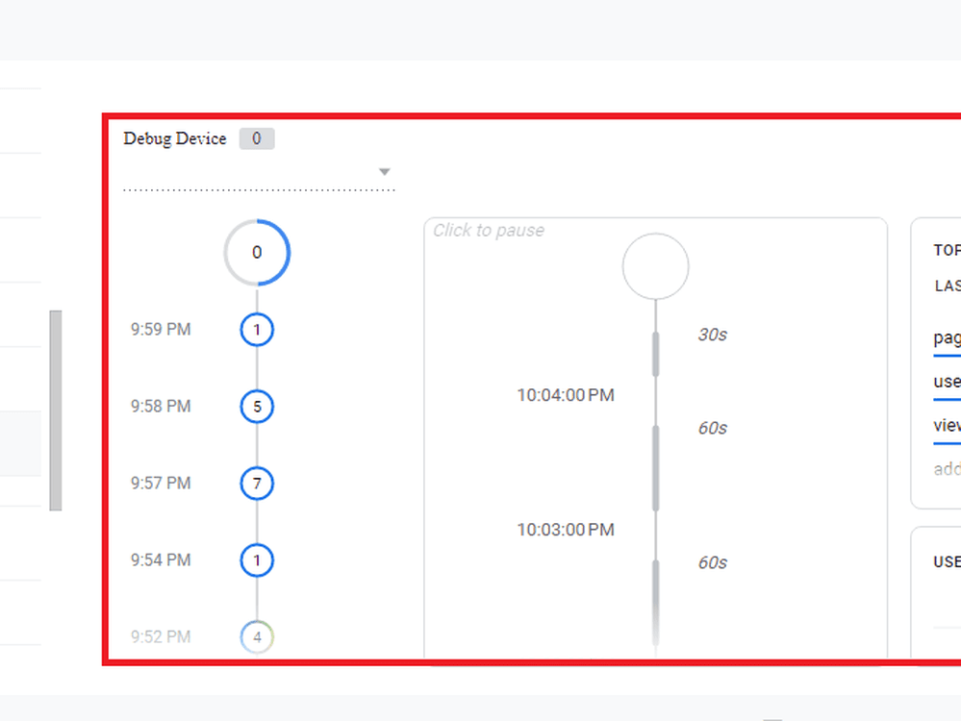Click the grey vertical scrollbar thumb

click(x=56, y=410)
